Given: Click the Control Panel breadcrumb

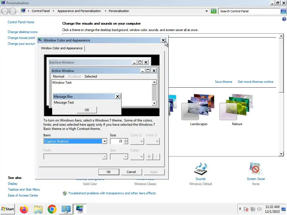Looking at the screenshot, I should click(41, 11).
